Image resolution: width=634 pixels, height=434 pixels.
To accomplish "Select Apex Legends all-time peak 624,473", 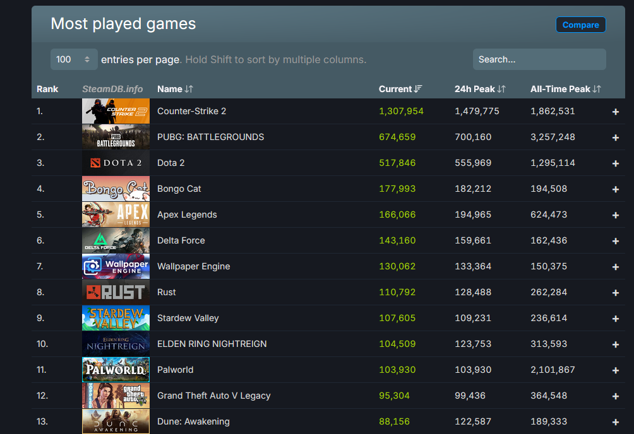I will click(x=549, y=214).
